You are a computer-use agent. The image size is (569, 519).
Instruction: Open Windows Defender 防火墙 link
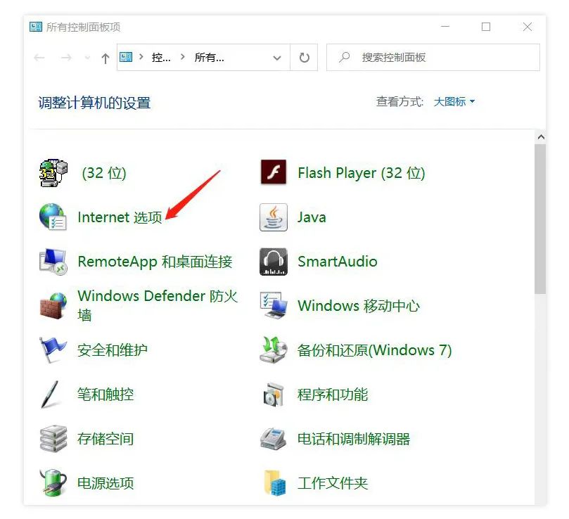[x=158, y=305]
